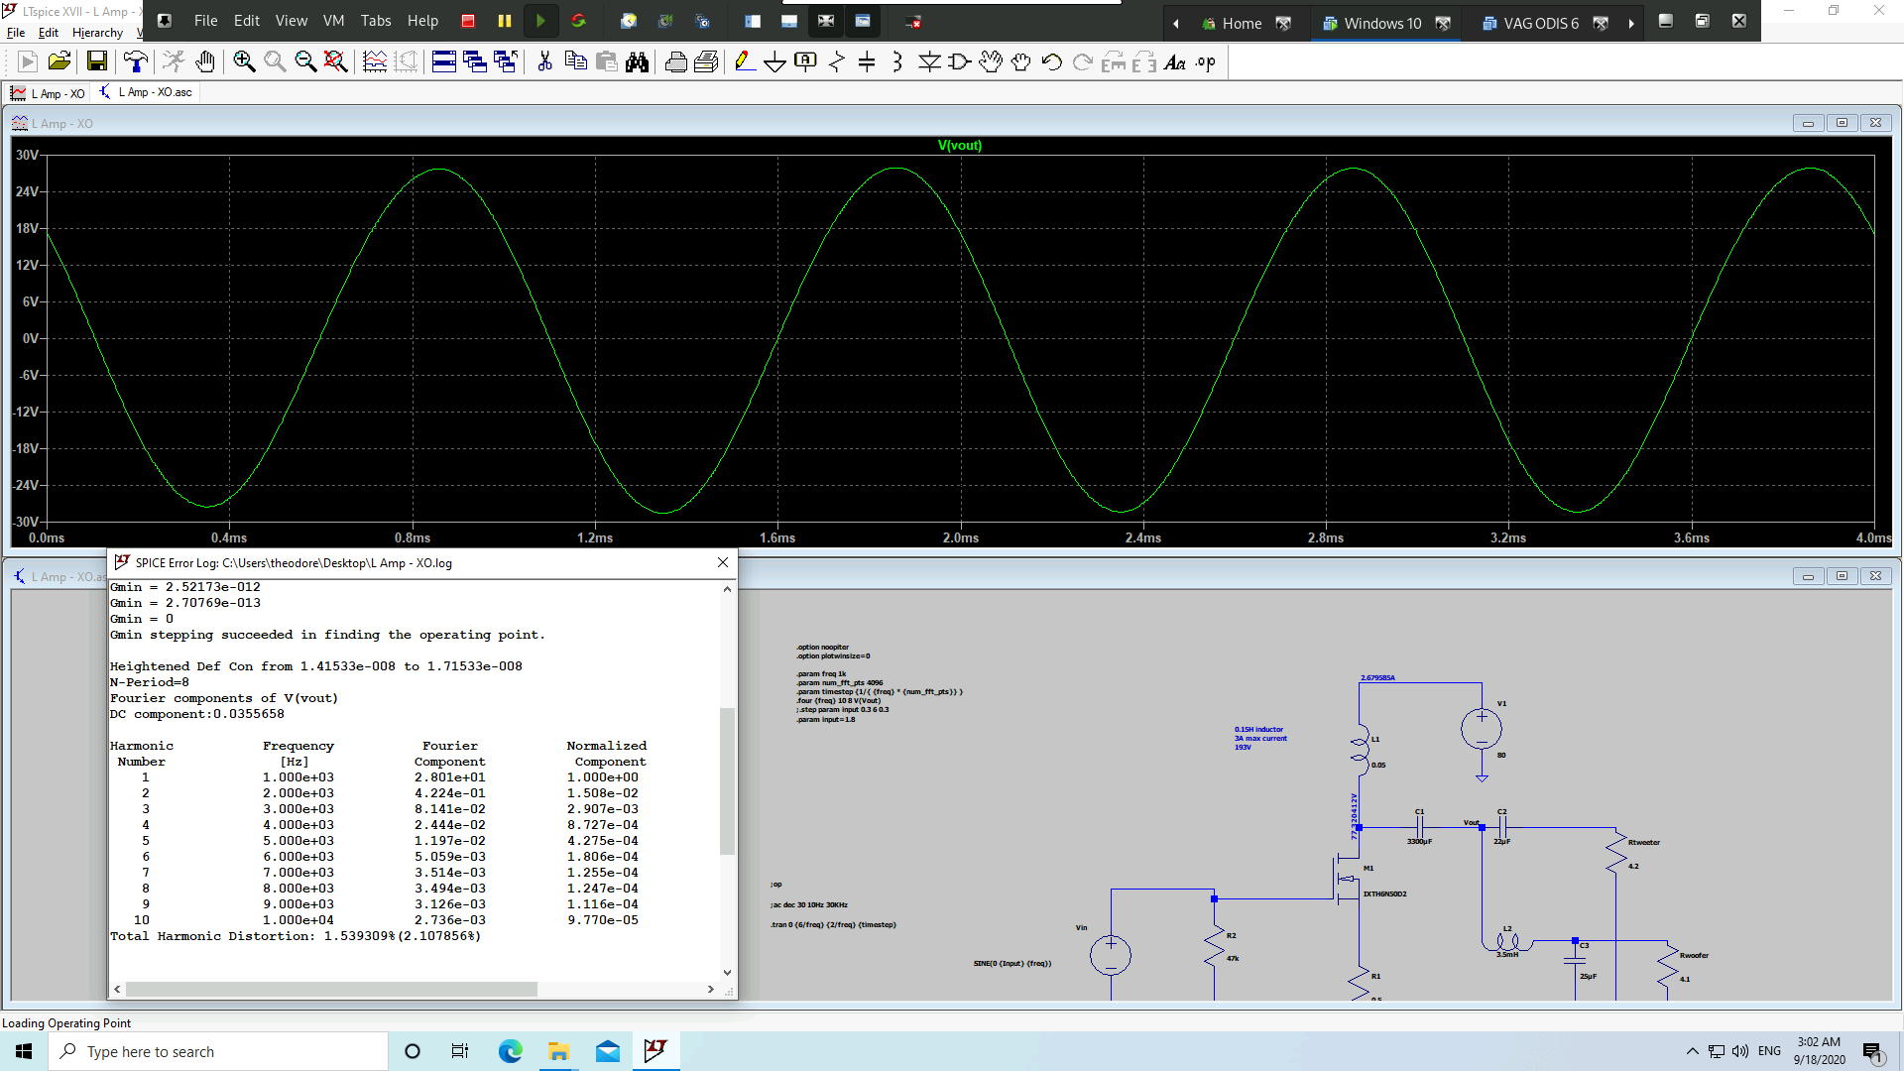1904x1071 pixels.
Task: Click the taskbar search box
Action: [218, 1051]
